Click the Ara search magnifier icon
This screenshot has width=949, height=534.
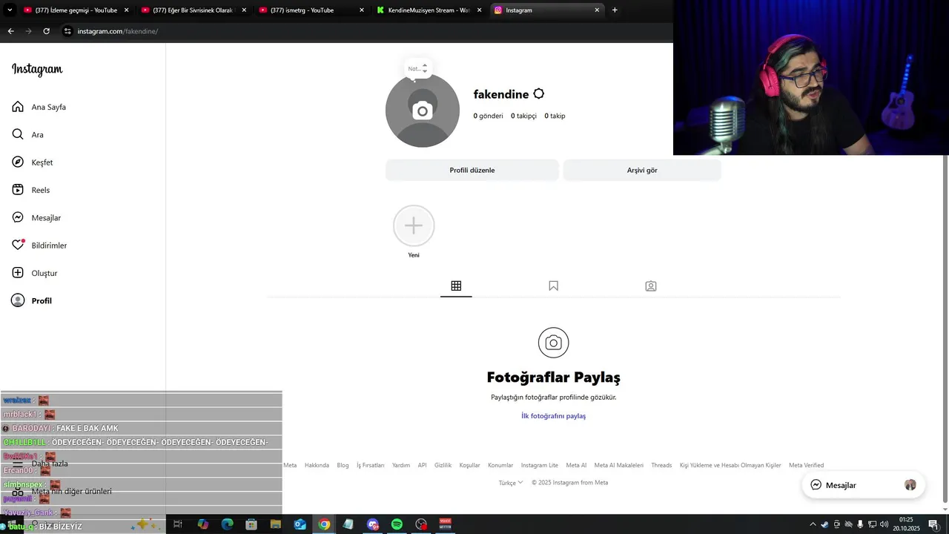(18, 134)
